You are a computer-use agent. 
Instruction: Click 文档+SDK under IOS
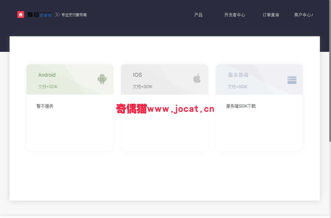[142, 87]
